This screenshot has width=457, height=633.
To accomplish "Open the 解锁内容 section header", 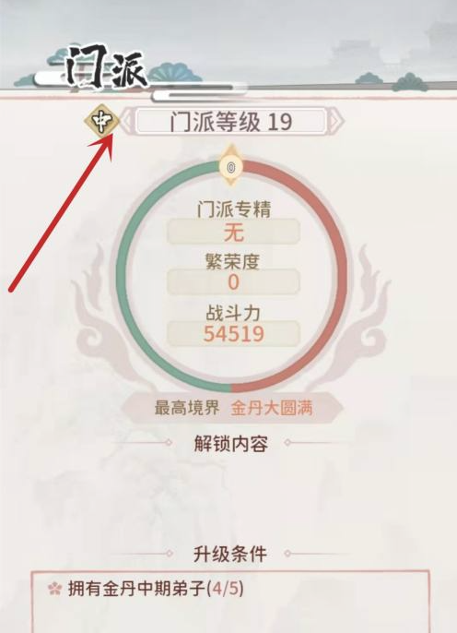I will tap(230, 443).
